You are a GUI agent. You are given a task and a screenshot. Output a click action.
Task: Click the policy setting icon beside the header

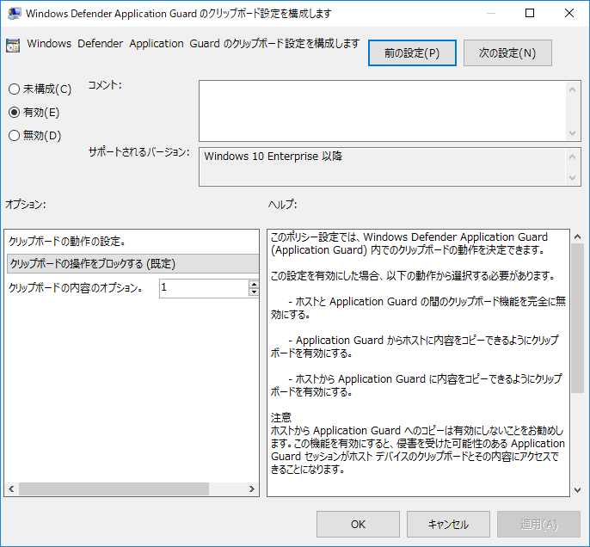(13, 46)
